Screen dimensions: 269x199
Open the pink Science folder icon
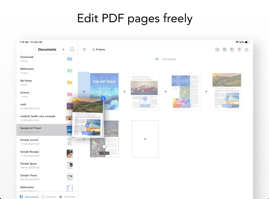[70, 94]
